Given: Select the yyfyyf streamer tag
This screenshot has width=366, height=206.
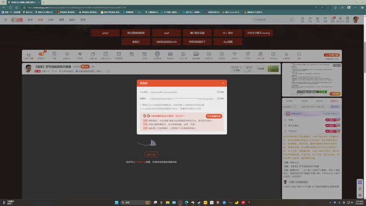Looking at the screenshot, I should [105, 33].
